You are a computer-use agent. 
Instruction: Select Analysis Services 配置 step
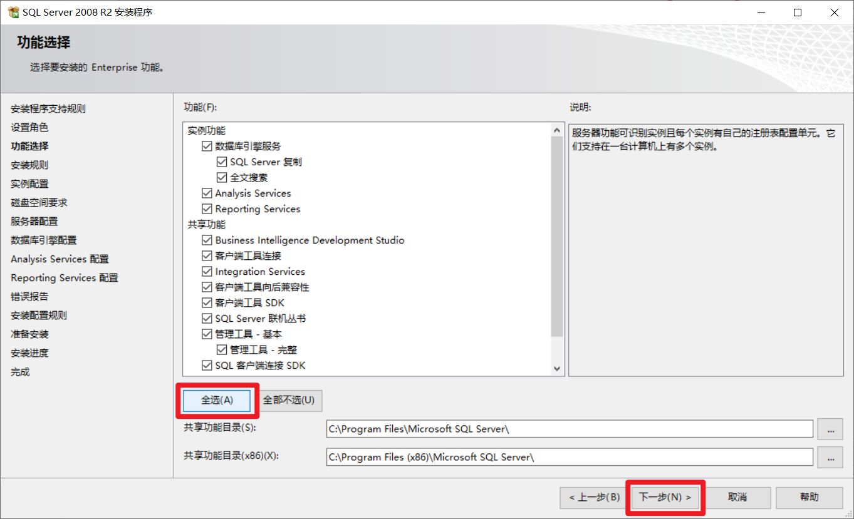60,259
